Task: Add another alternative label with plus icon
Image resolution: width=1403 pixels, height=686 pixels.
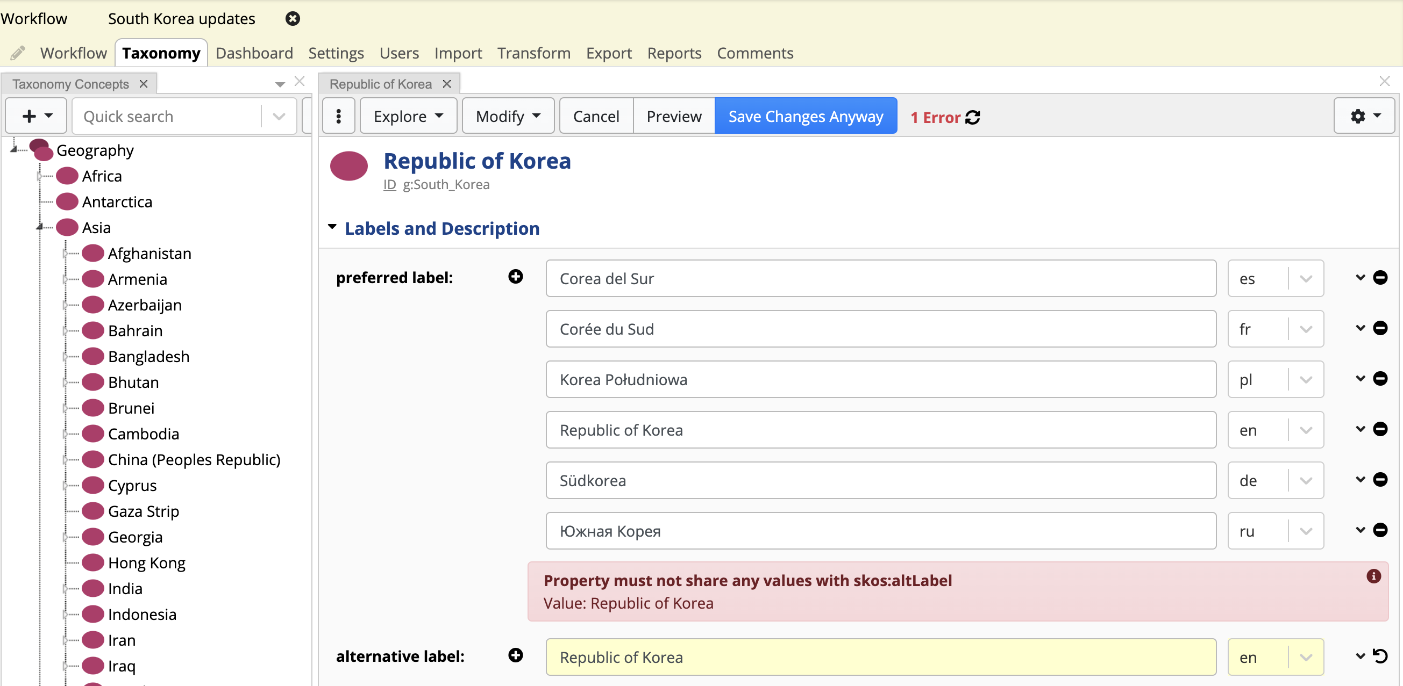Action: tap(515, 655)
